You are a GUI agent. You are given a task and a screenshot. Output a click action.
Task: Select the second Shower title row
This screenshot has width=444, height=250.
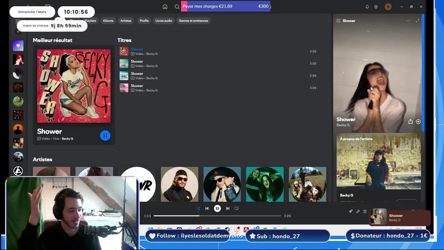click(x=218, y=64)
